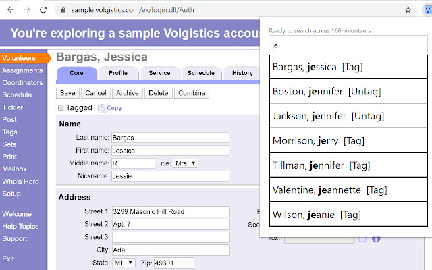Image resolution: width=432 pixels, height=270 pixels.
Task: Toggle the Tagged checkbox
Action: pos(61,108)
